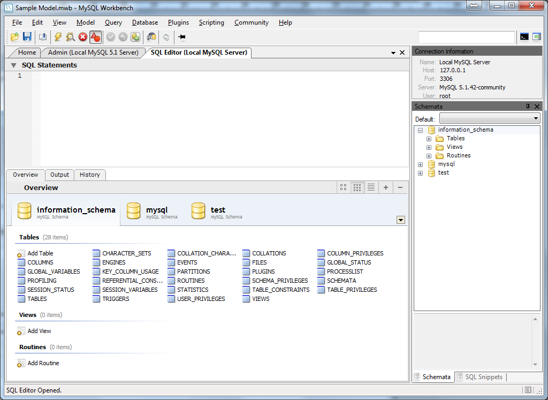Viewport: 548px width, 400px height.
Task: Open the Database menu
Action: 144,22
